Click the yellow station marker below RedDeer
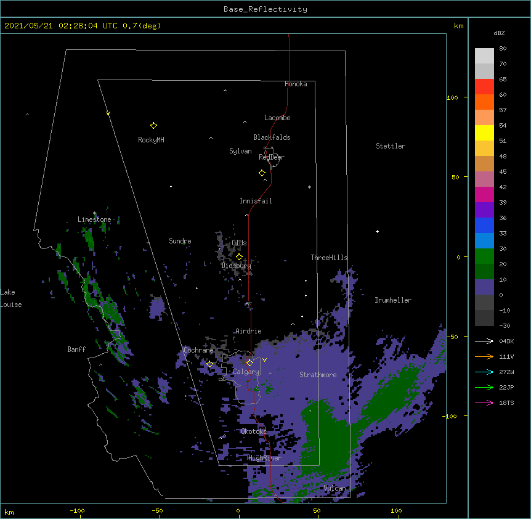 pos(262,173)
